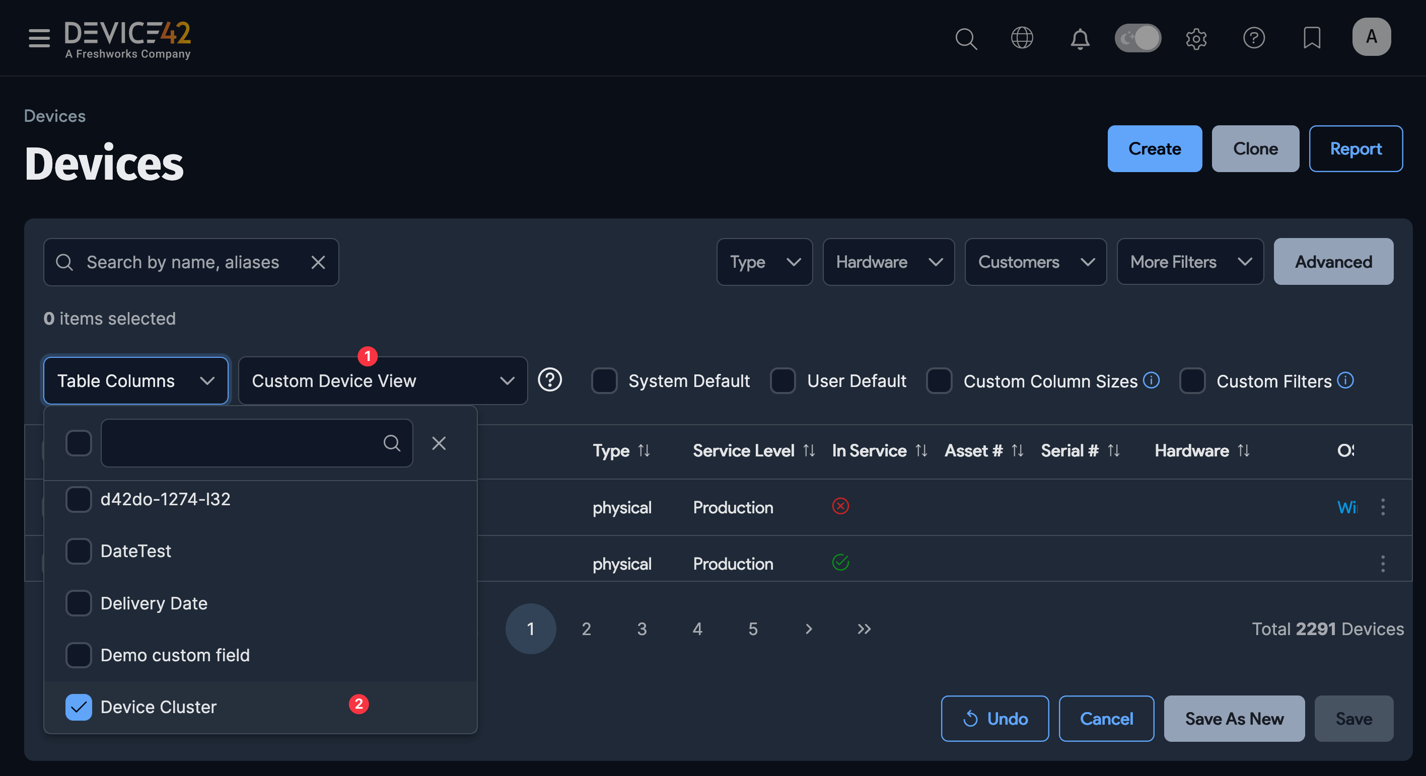1426x776 pixels.
Task: Enable the System Default checkbox
Action: tap(604, 380)
